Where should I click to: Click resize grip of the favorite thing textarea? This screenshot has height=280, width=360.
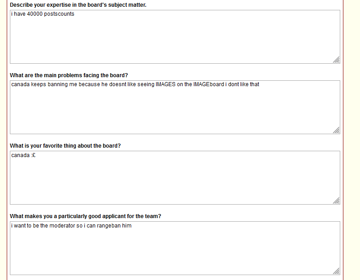point(336,201)
